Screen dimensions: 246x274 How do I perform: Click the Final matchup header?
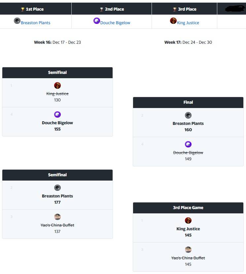pyautogui.click(x=188, y=102)
